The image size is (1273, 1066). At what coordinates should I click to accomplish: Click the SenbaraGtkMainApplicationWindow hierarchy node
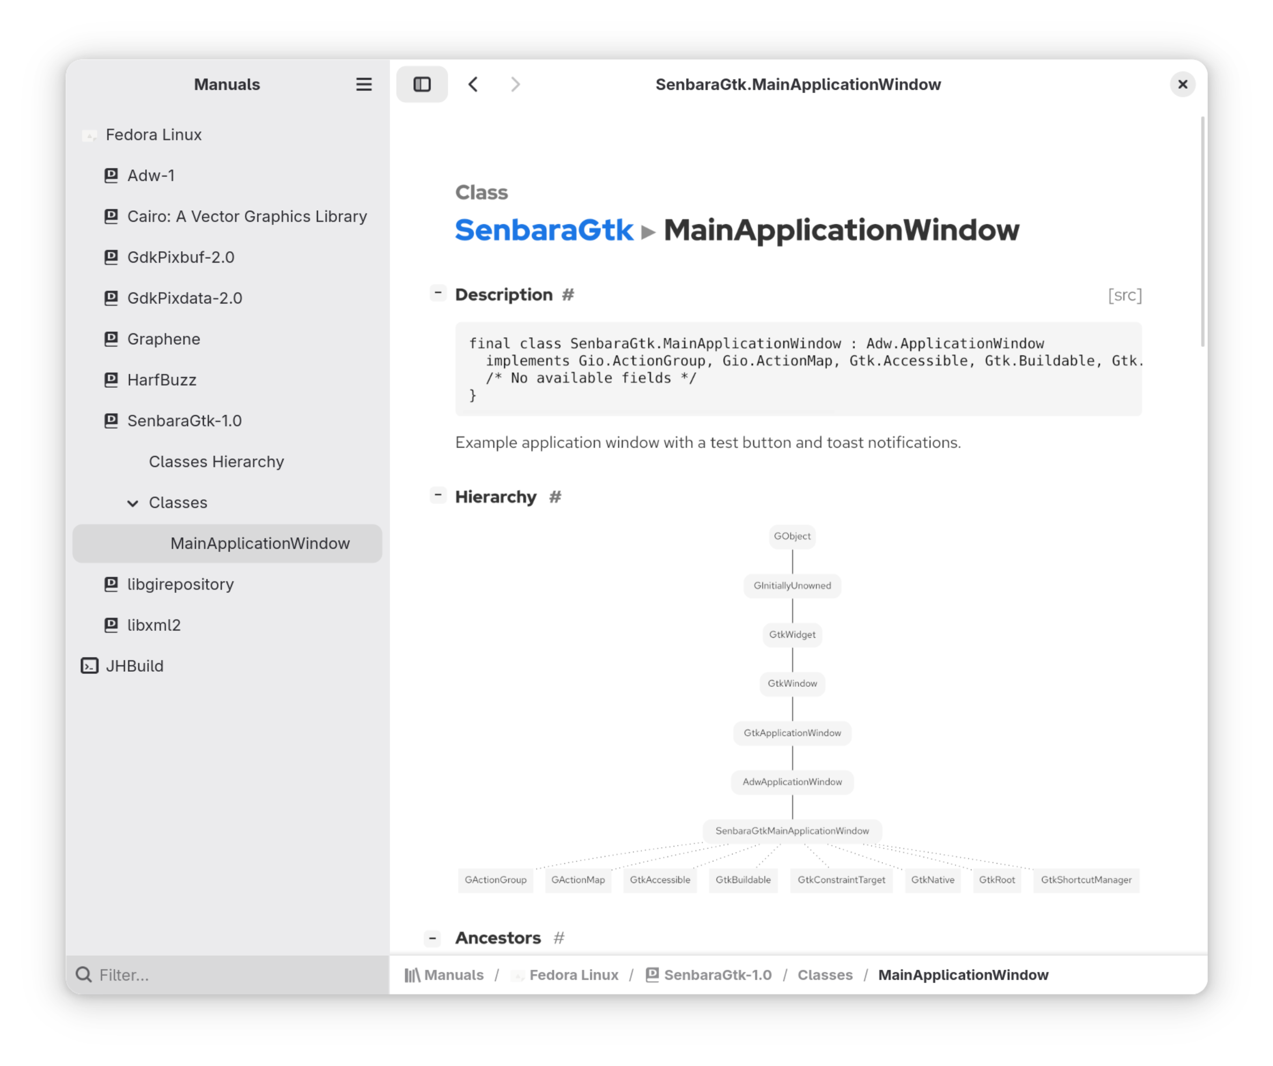click(791, 831)
